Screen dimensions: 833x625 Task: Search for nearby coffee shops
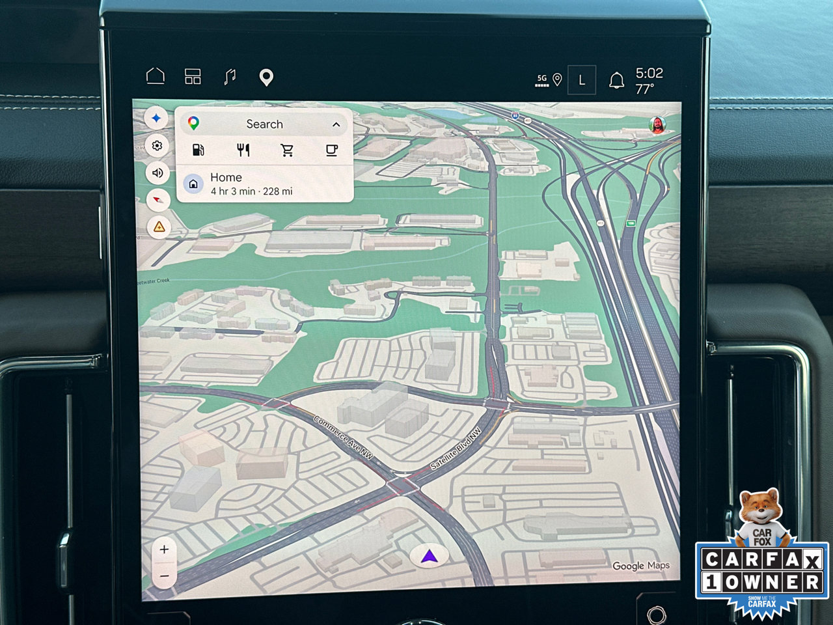331,150
